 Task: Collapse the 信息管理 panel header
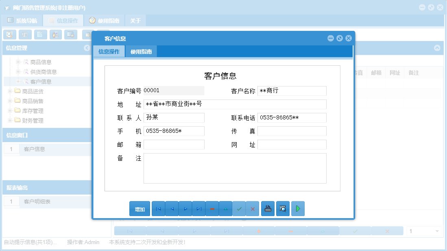[x=87, y=48]
